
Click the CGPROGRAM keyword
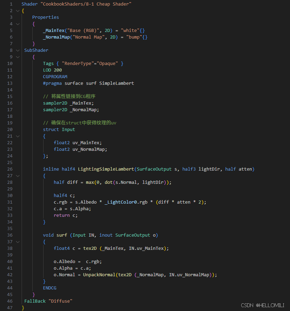pyautogui.click(x=55, y=77)
